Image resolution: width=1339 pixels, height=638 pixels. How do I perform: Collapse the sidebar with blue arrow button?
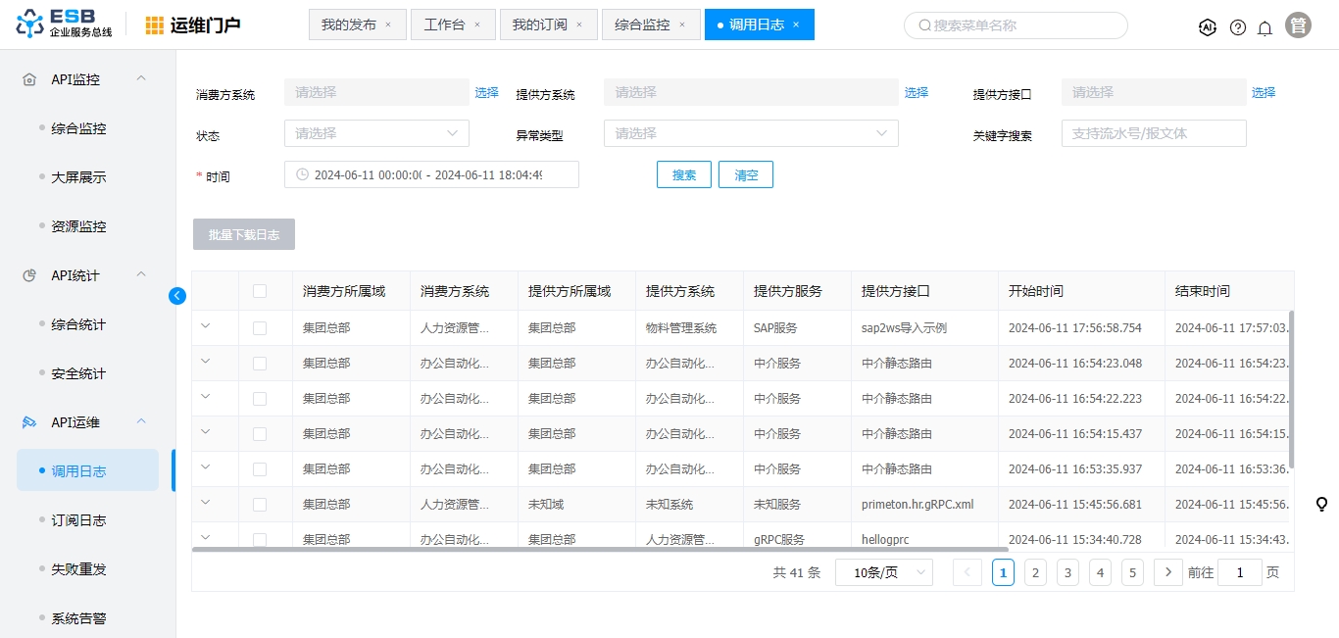click(177, 295)
